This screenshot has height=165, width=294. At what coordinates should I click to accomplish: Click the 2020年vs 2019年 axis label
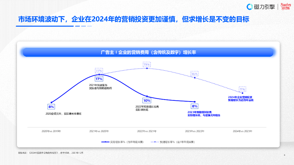[x=52, y=131]
